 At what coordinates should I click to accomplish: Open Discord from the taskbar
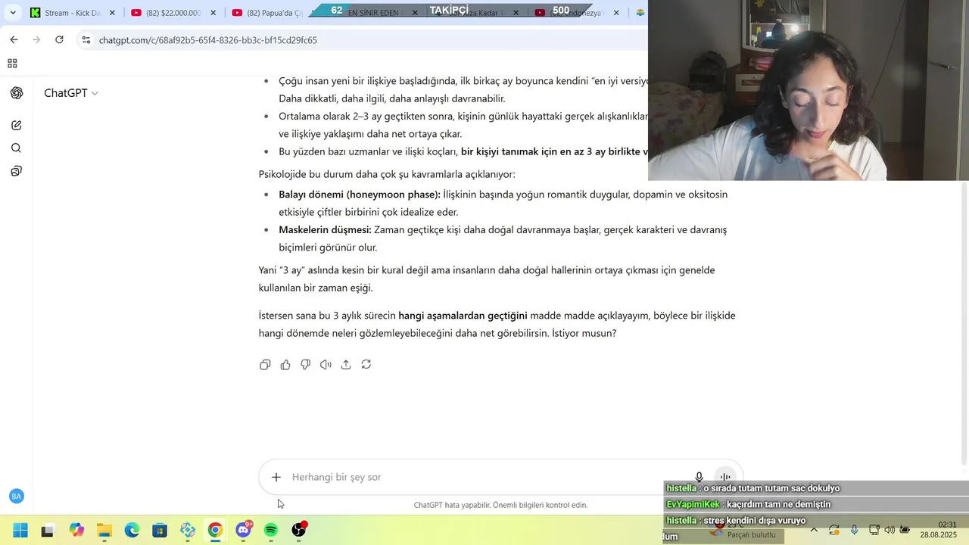243,531
